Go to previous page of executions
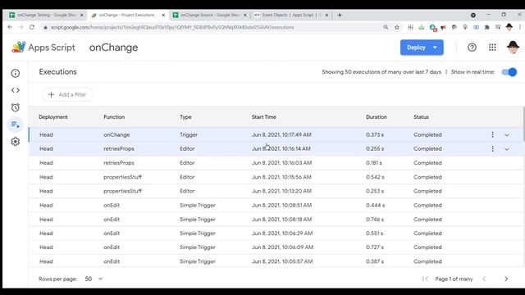Image resolution: width=525 pixels, height=295 pixels. click(x=484, y=279)
